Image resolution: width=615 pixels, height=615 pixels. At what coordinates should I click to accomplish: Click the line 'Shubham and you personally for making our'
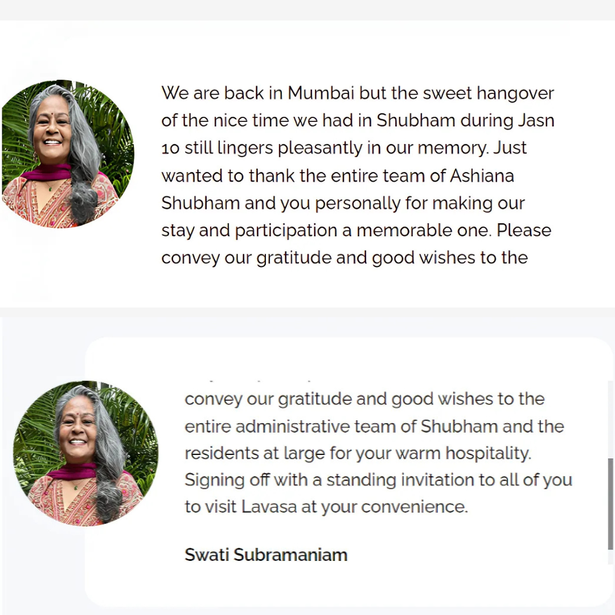[x=343, y=203]
